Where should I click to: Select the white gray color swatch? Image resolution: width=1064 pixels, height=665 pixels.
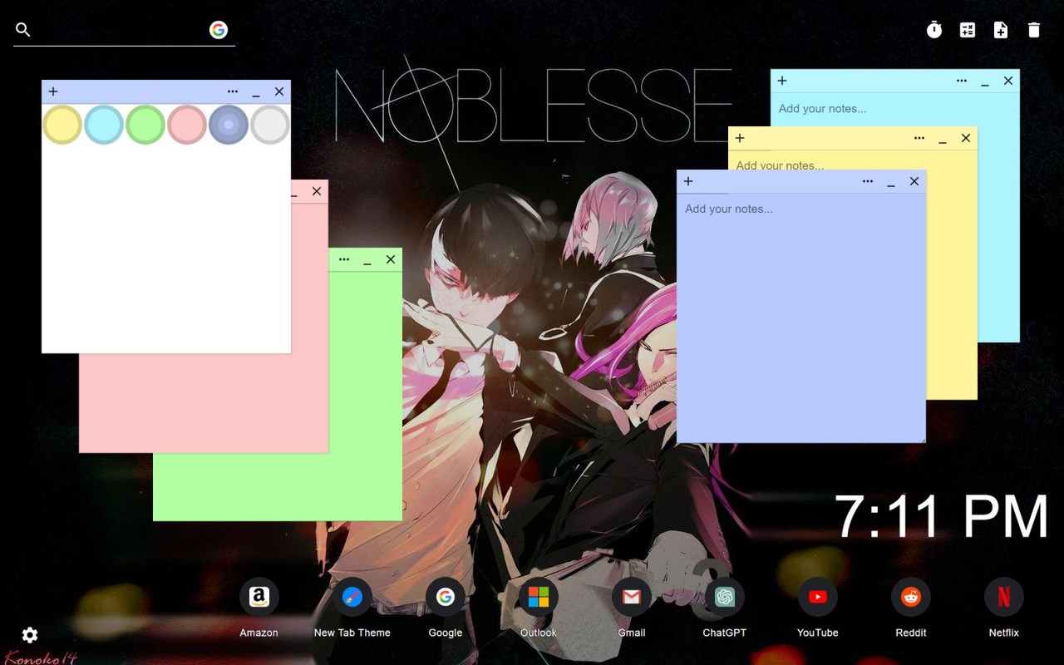coord(270,125)
